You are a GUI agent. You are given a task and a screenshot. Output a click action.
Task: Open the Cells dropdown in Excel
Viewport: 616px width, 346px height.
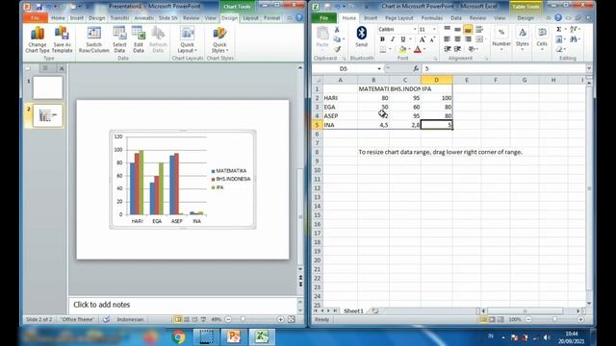point(542,39)
